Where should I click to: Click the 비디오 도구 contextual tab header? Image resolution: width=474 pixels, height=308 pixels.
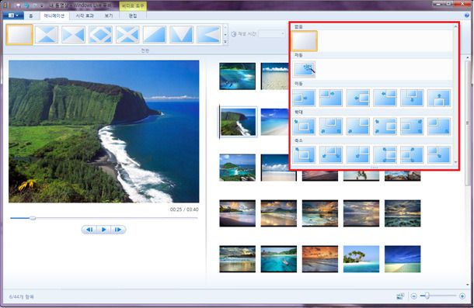coord(133,6)
